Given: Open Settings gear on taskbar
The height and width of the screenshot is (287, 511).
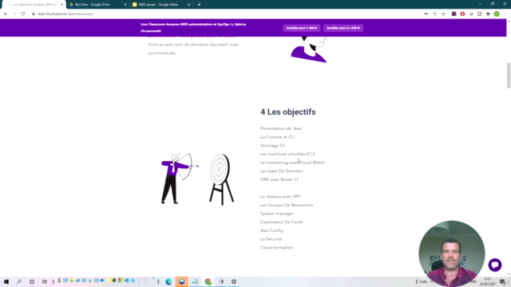Looking at the screenshot, I should 234,281.
